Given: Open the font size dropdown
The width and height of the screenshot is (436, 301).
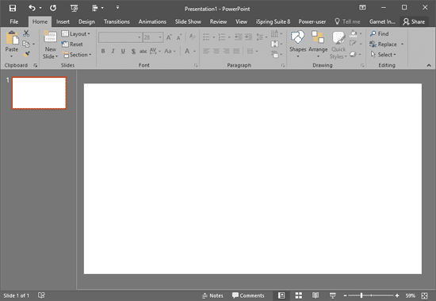Looking at the screenshot, I should (160, 37).
